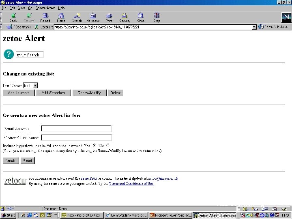Open the Go menu
This screenshot has width=292, height=219.
coord(30,8)
